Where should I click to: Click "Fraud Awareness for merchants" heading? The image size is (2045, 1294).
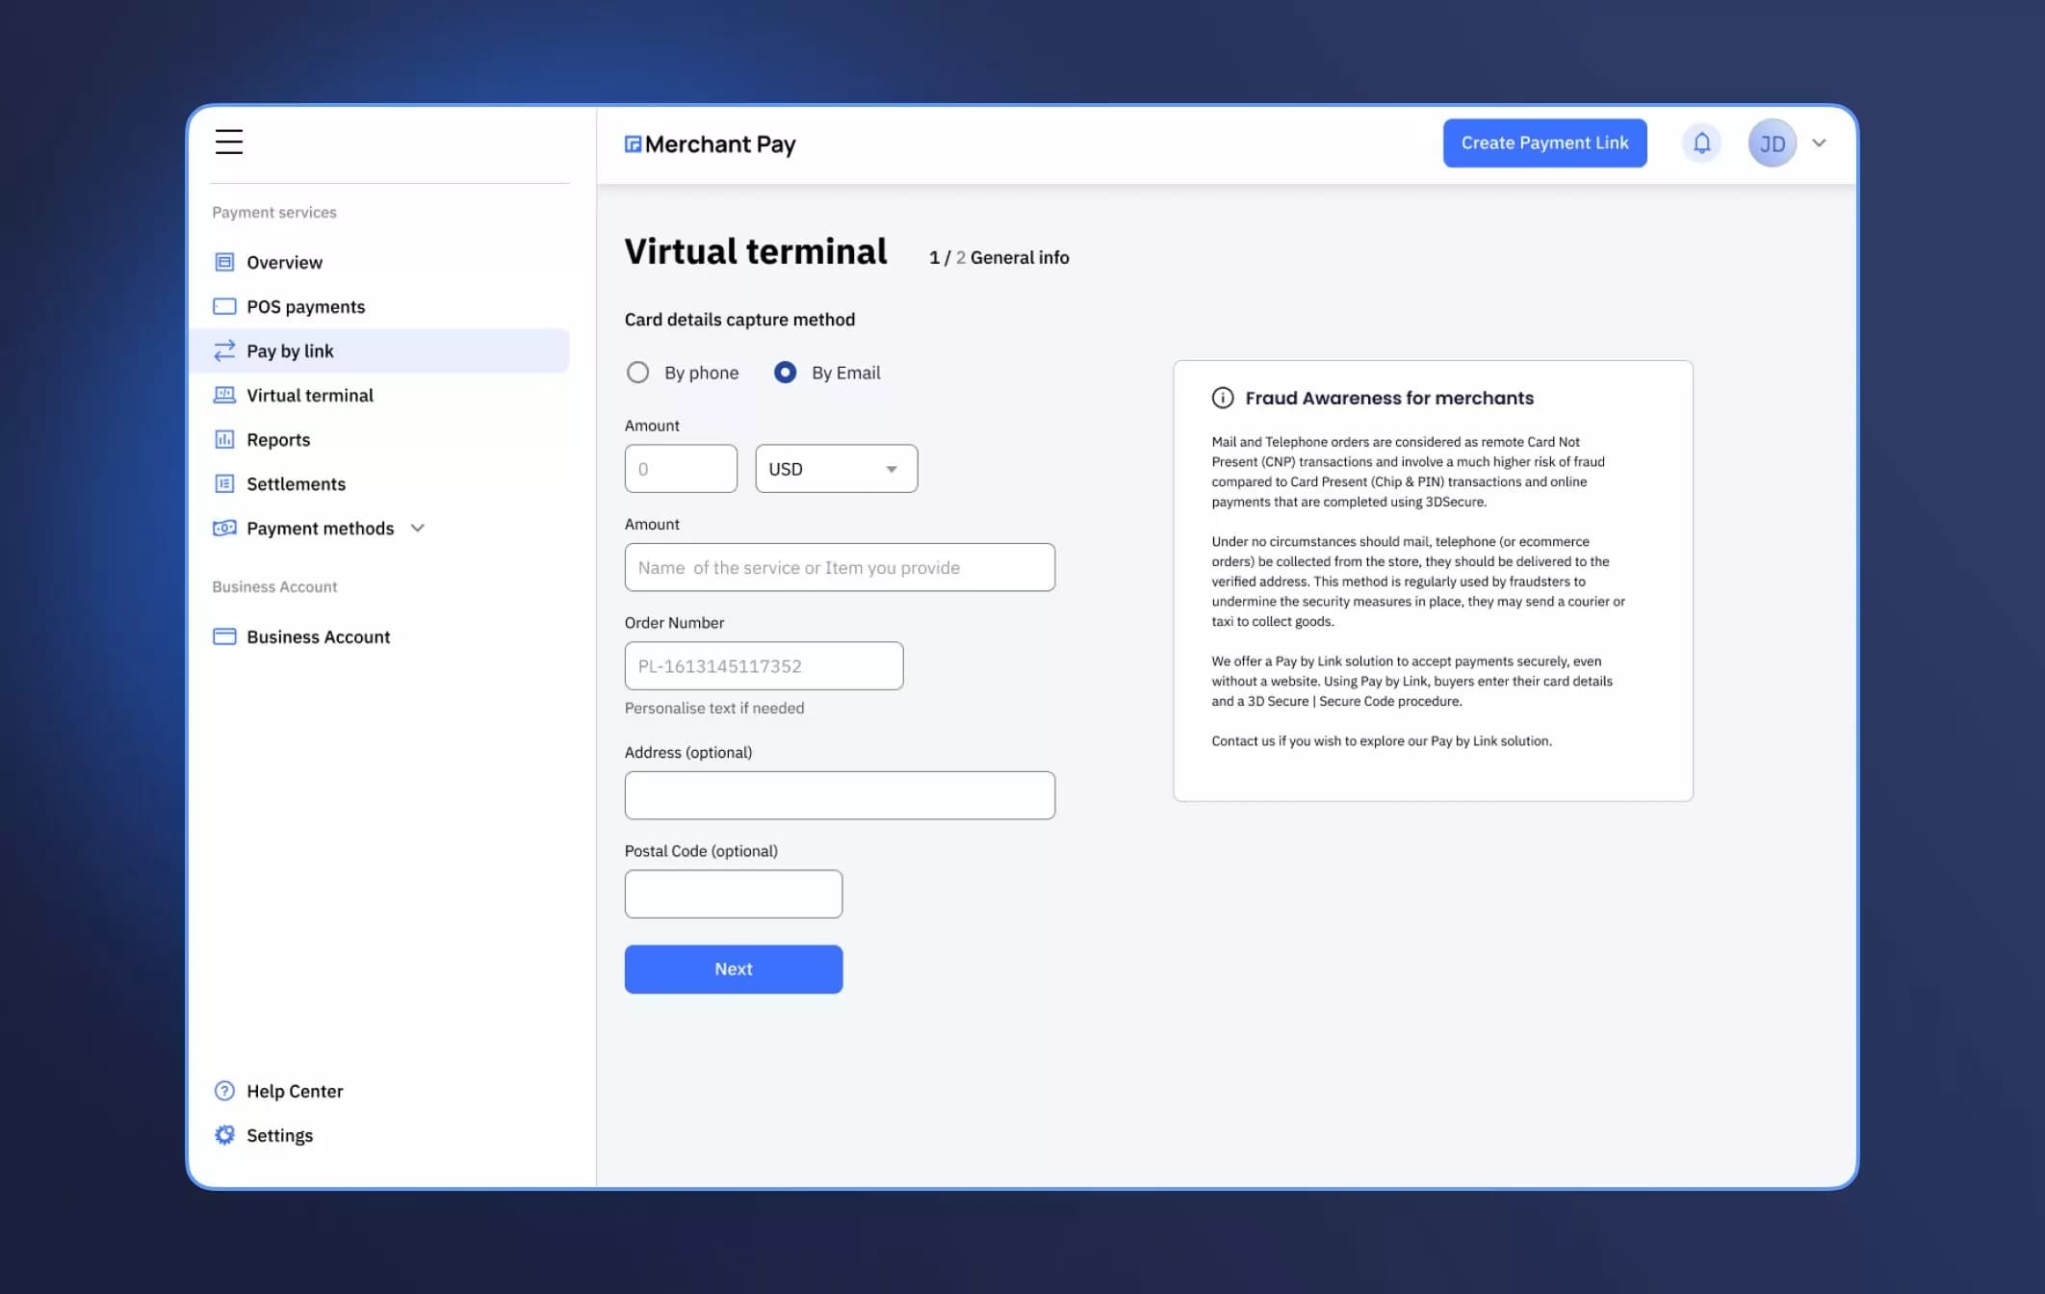[1389, 398]
